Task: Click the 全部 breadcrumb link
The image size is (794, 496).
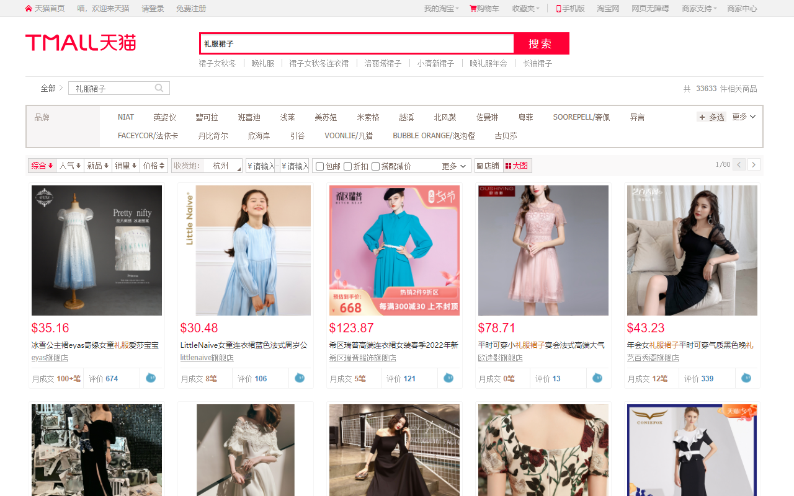Action: (48, 88)
